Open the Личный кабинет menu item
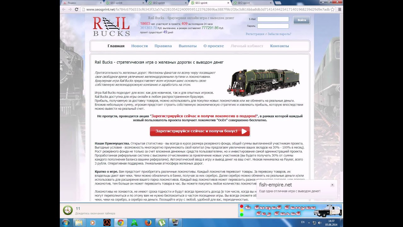This screenshot has width=403, height=227. [x=247, y=46]
